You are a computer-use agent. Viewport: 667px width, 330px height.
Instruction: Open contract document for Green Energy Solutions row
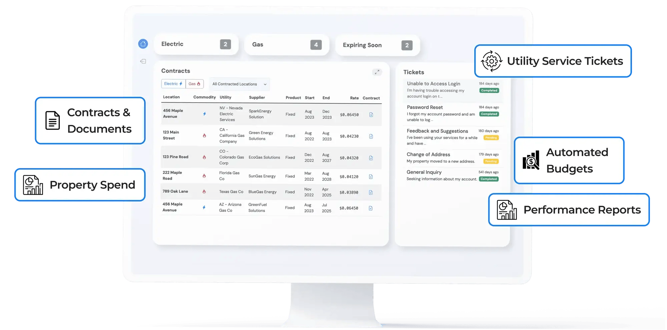(371, 136)
